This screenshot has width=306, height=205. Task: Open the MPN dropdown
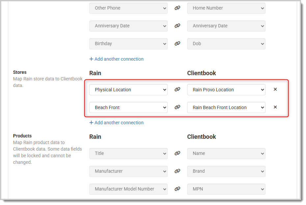226,189
